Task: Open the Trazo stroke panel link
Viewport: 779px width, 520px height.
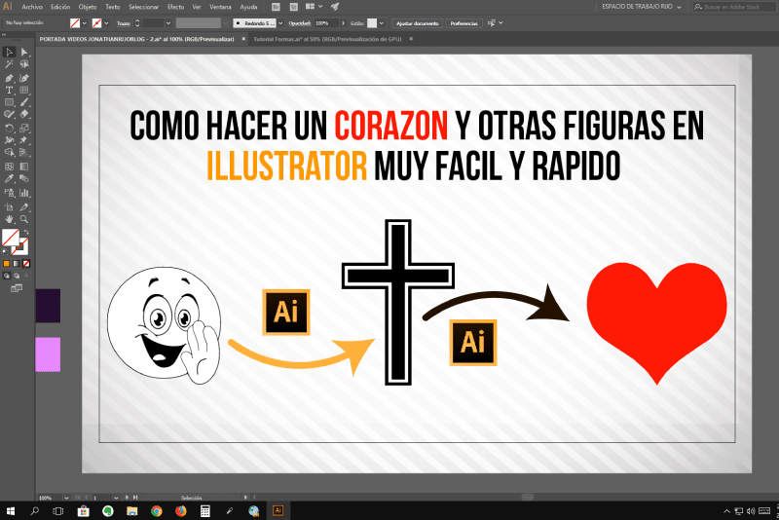Action: tap(124, 23)
